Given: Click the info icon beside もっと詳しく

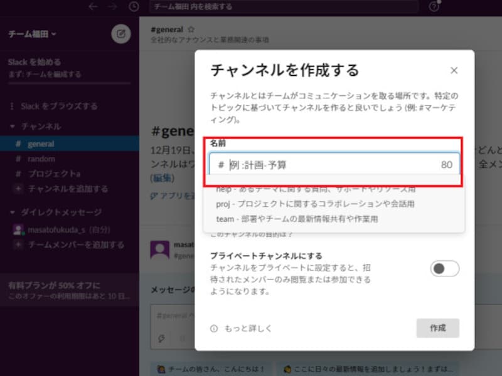Looking at the screenshot, I should tap(214, 328).
